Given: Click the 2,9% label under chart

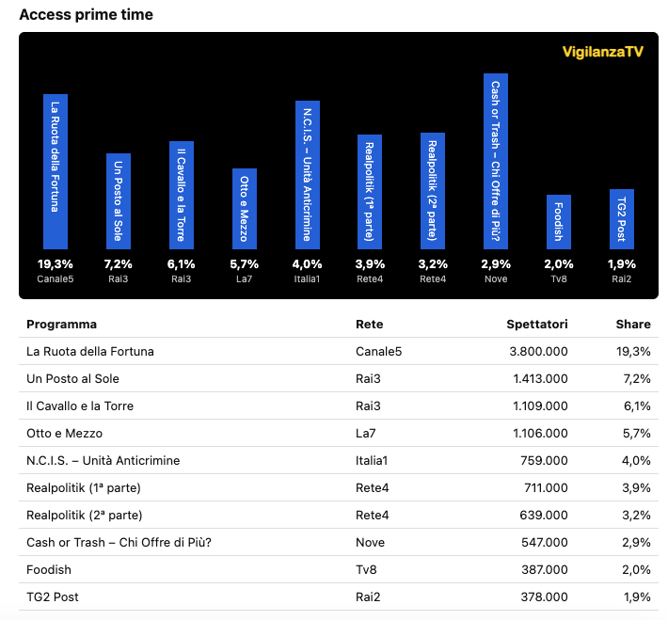Looking at the screenshot, I should (x=497, y=264).
